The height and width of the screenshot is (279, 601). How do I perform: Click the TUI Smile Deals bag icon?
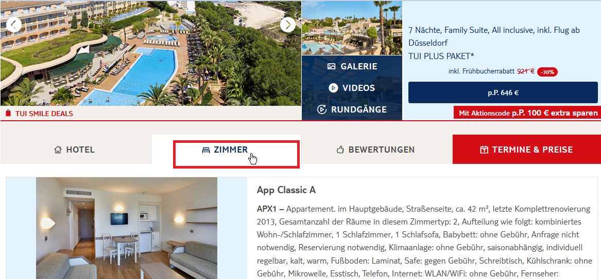click(x=8, y=113)
